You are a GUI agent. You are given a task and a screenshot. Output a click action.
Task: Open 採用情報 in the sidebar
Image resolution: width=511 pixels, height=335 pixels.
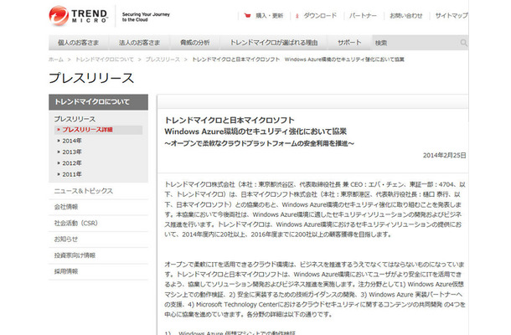[66, 271]
